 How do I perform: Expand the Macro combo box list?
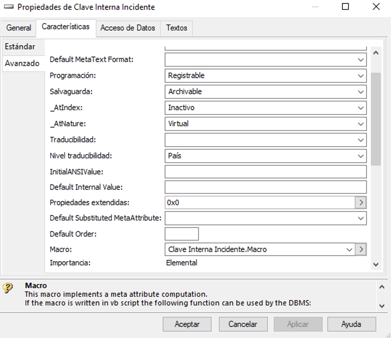tap(349, 250)
